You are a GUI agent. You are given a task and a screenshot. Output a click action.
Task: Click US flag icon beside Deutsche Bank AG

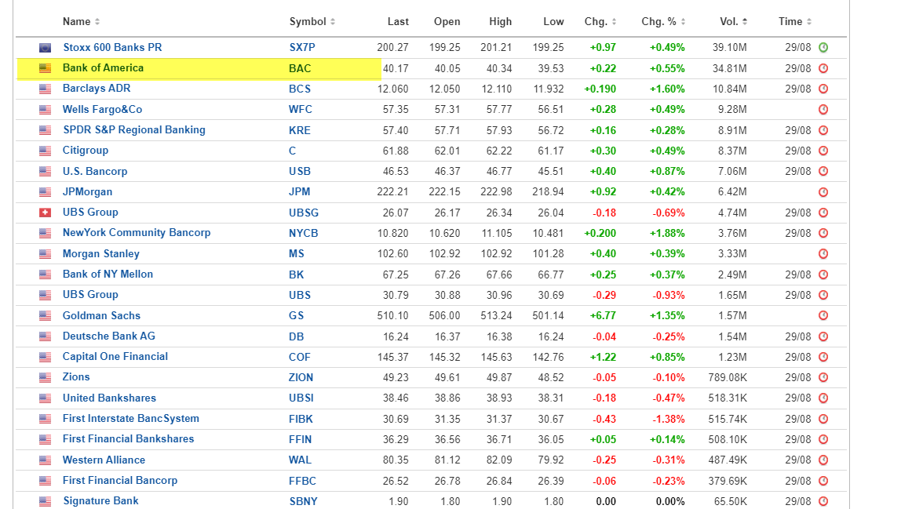click(46, 336)
